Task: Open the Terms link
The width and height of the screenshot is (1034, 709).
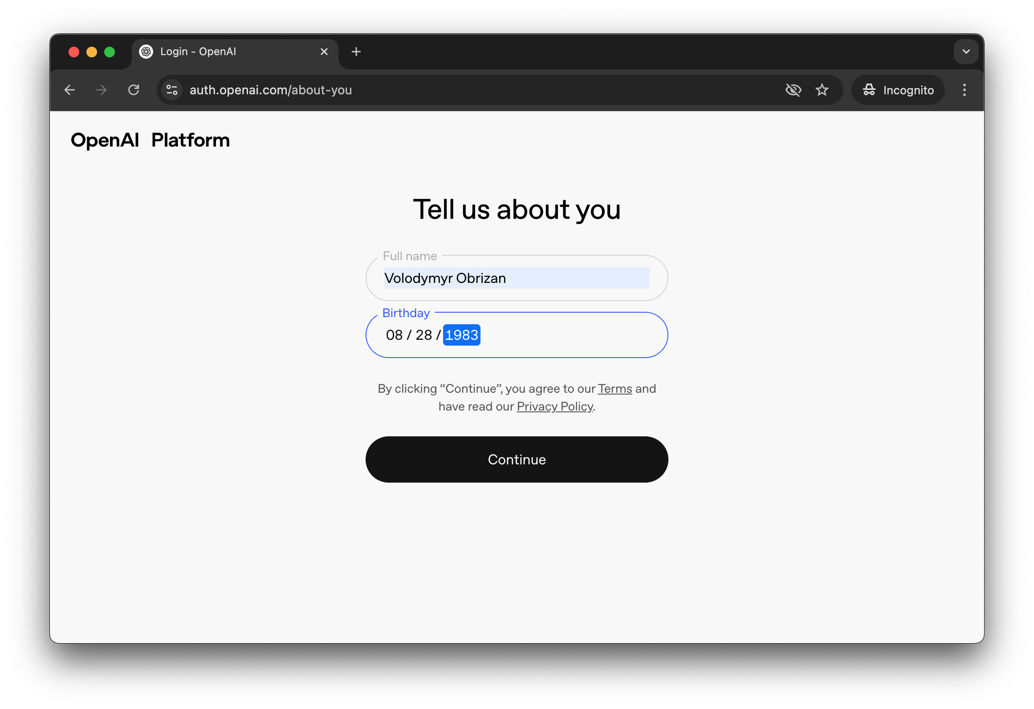Action: coord(615,389)
